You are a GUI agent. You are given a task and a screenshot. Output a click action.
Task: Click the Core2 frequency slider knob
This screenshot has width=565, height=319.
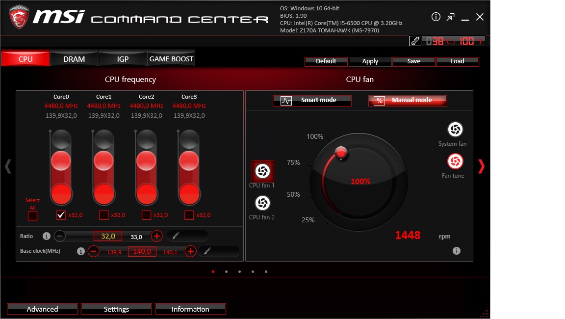click(146, 160)
